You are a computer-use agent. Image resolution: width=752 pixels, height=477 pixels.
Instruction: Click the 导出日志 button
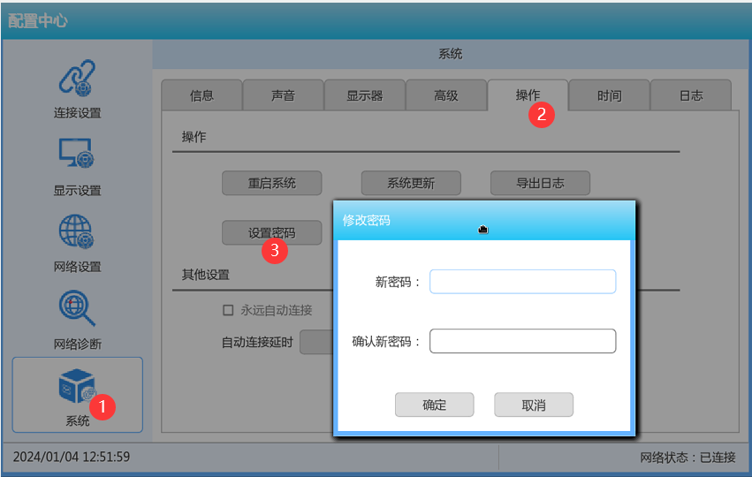[540, 183]
